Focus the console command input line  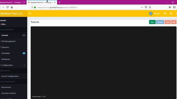coord(103,97)
